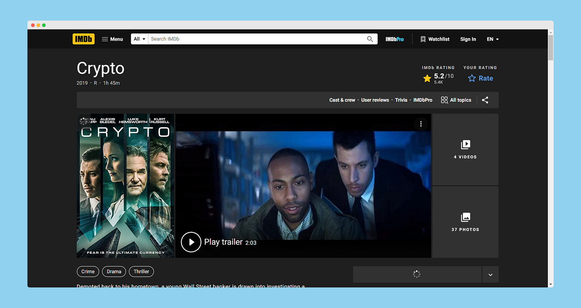Open Cast & crew
This screenshot has width=581, height=308.
click(342, 100)
